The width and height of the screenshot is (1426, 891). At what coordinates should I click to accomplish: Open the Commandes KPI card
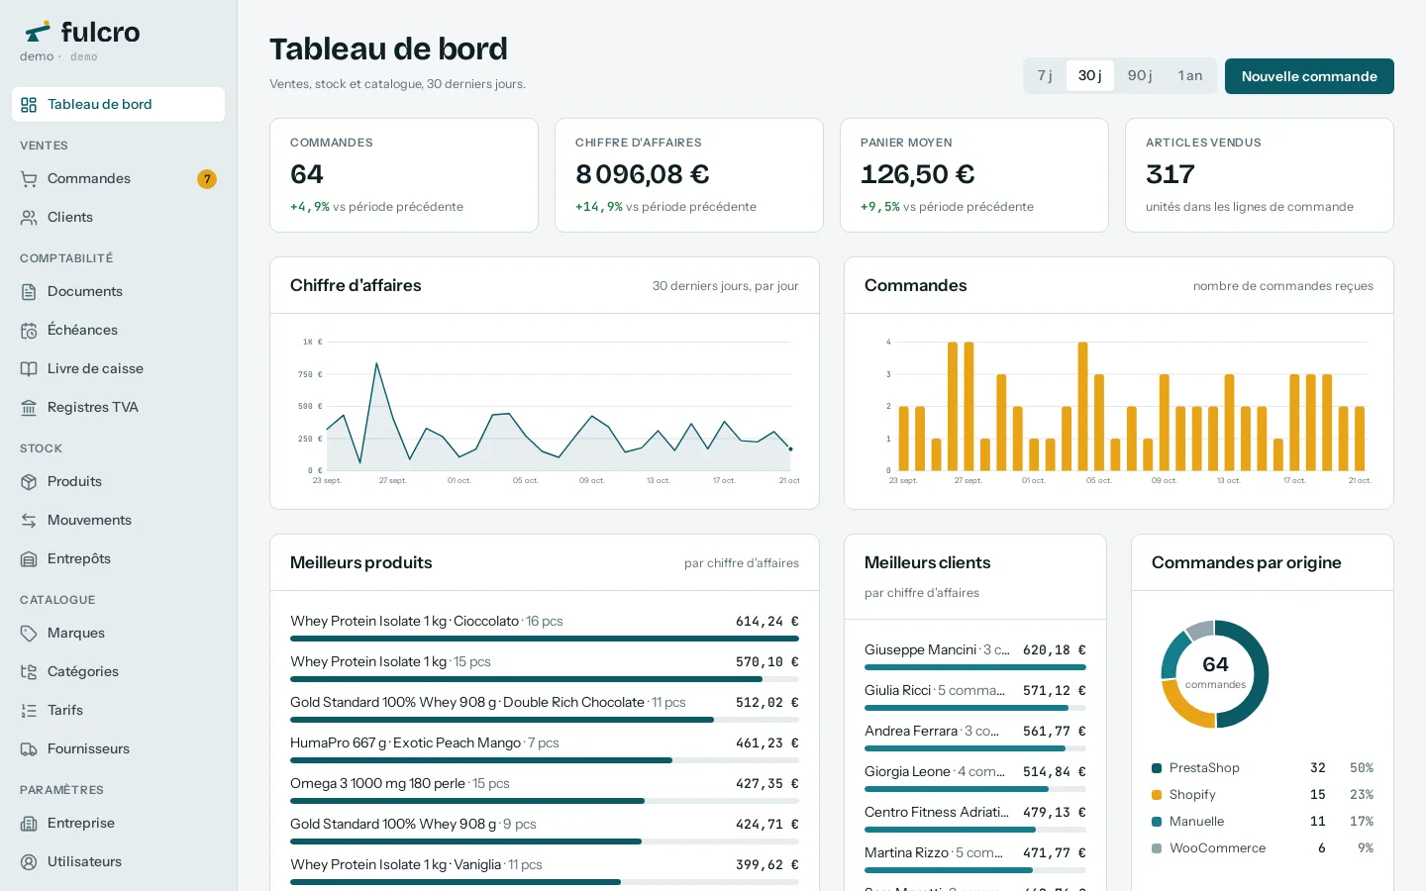(404, 175)
